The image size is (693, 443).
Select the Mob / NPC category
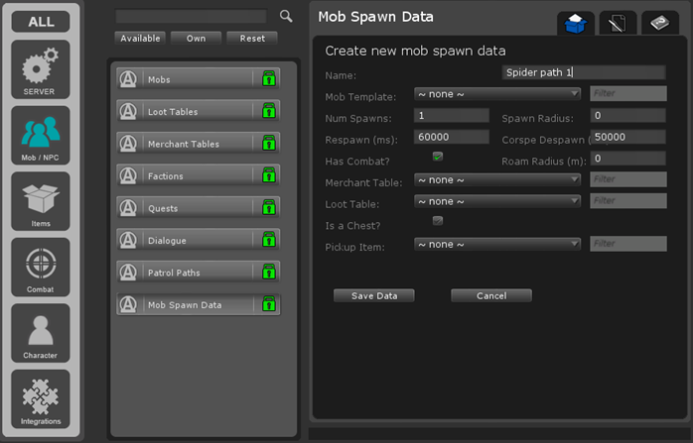41,135
